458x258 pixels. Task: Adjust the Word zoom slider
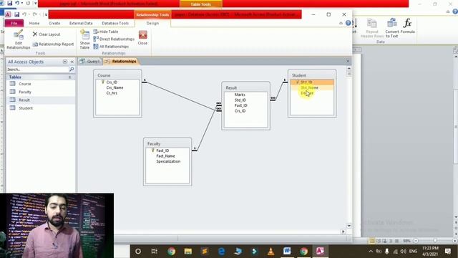tap(435, 241)
